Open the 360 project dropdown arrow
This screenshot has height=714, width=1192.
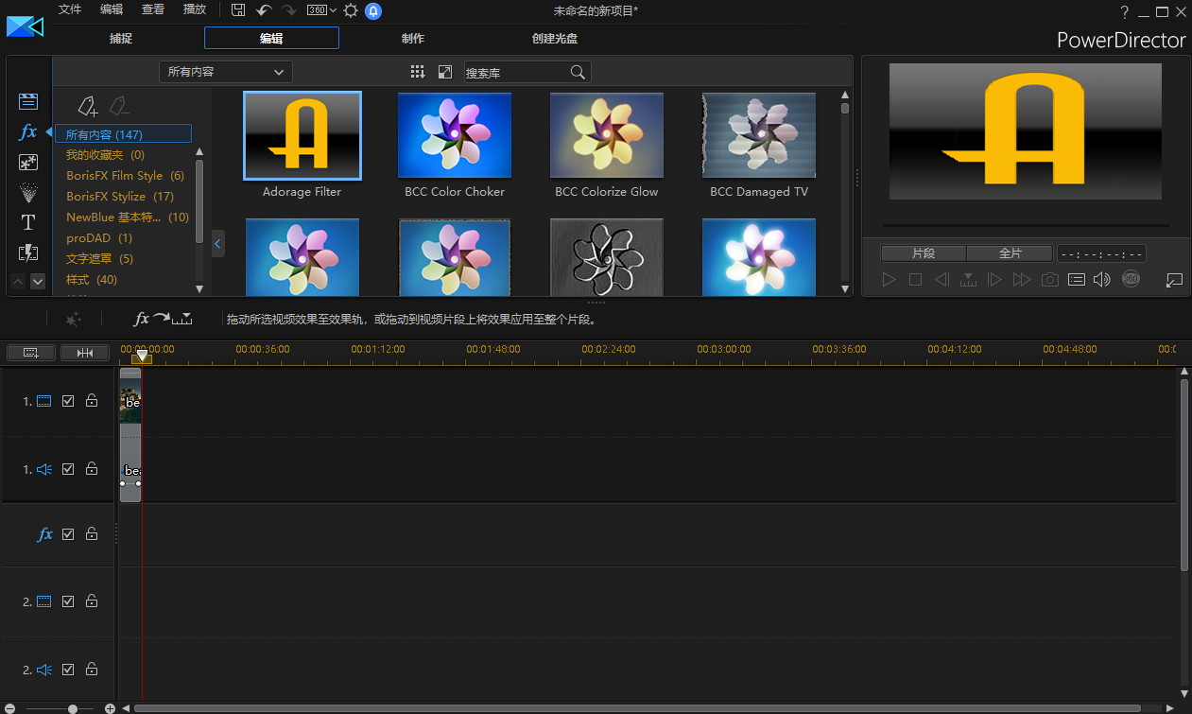(x=333, y=10)
